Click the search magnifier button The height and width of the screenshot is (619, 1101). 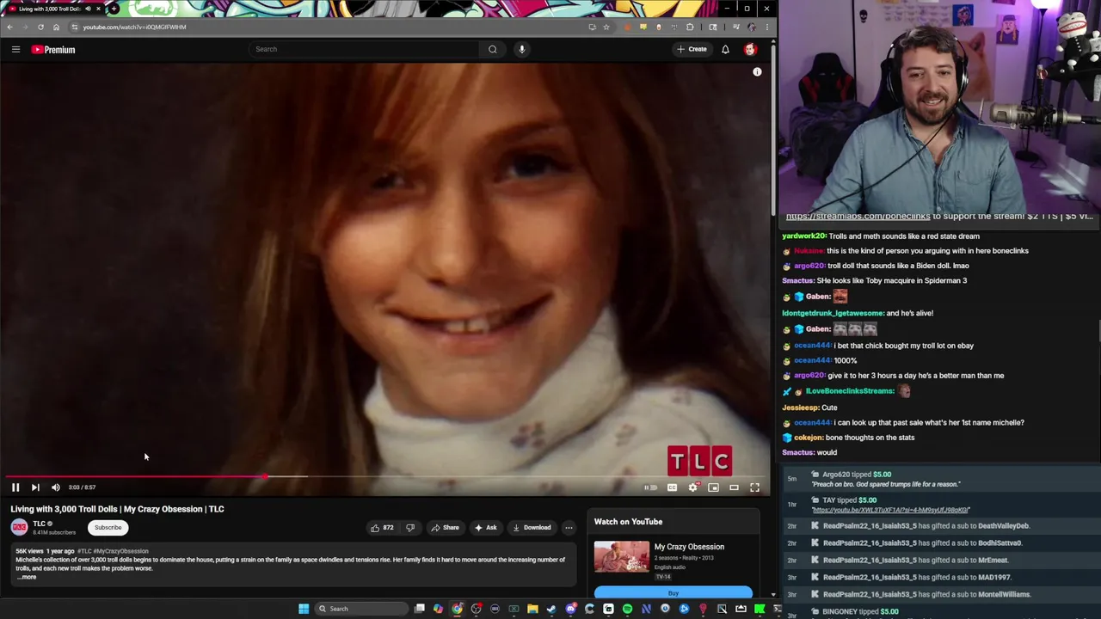(x=493, y=49)
